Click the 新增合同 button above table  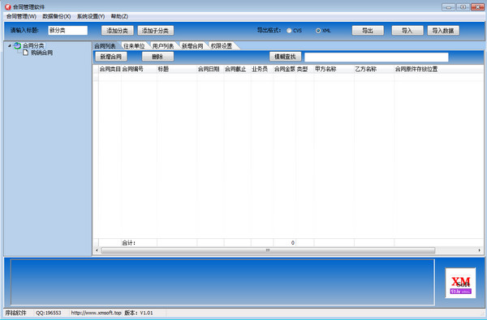pos(111,57)
